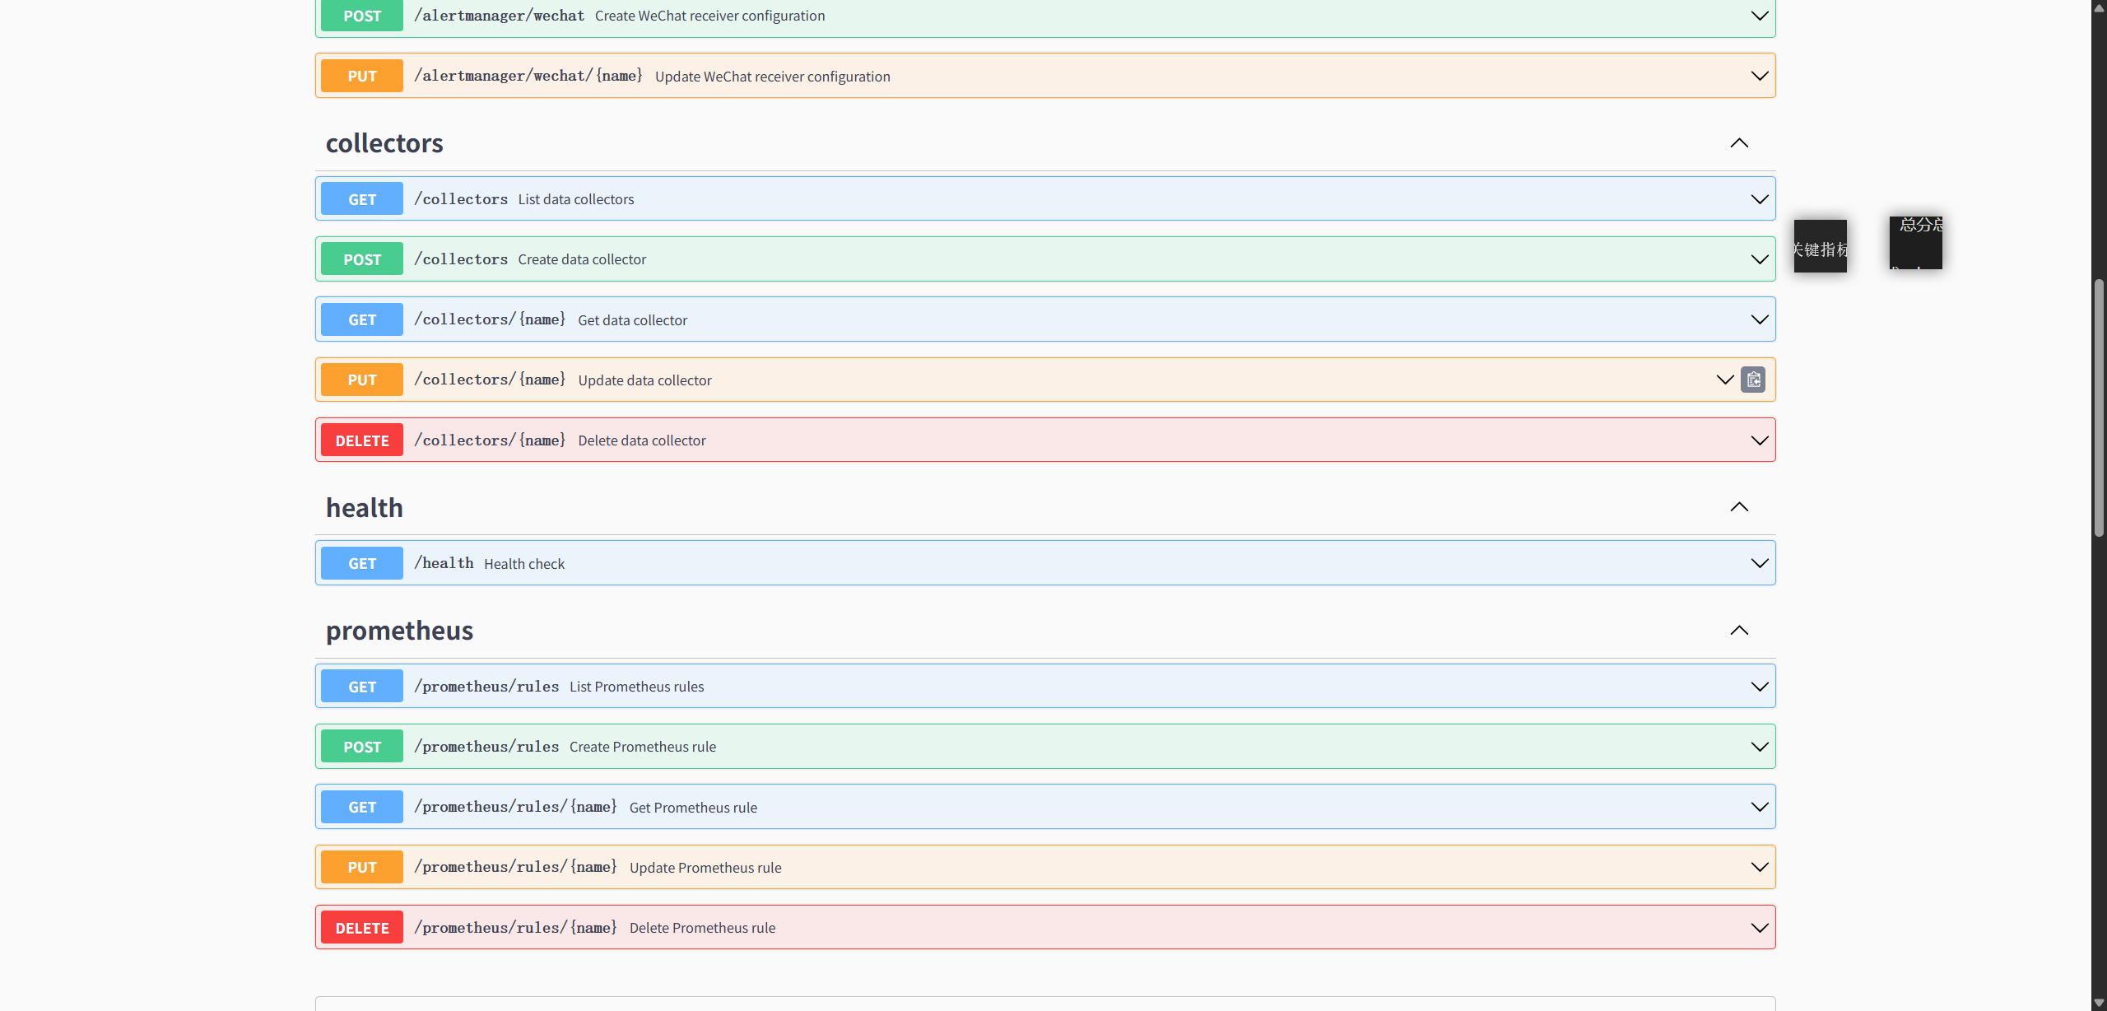Viewport: 2107px width, 1011px height.
Task: Expand GET /collectors/{name} chevron
Action: coord(1760,319)
